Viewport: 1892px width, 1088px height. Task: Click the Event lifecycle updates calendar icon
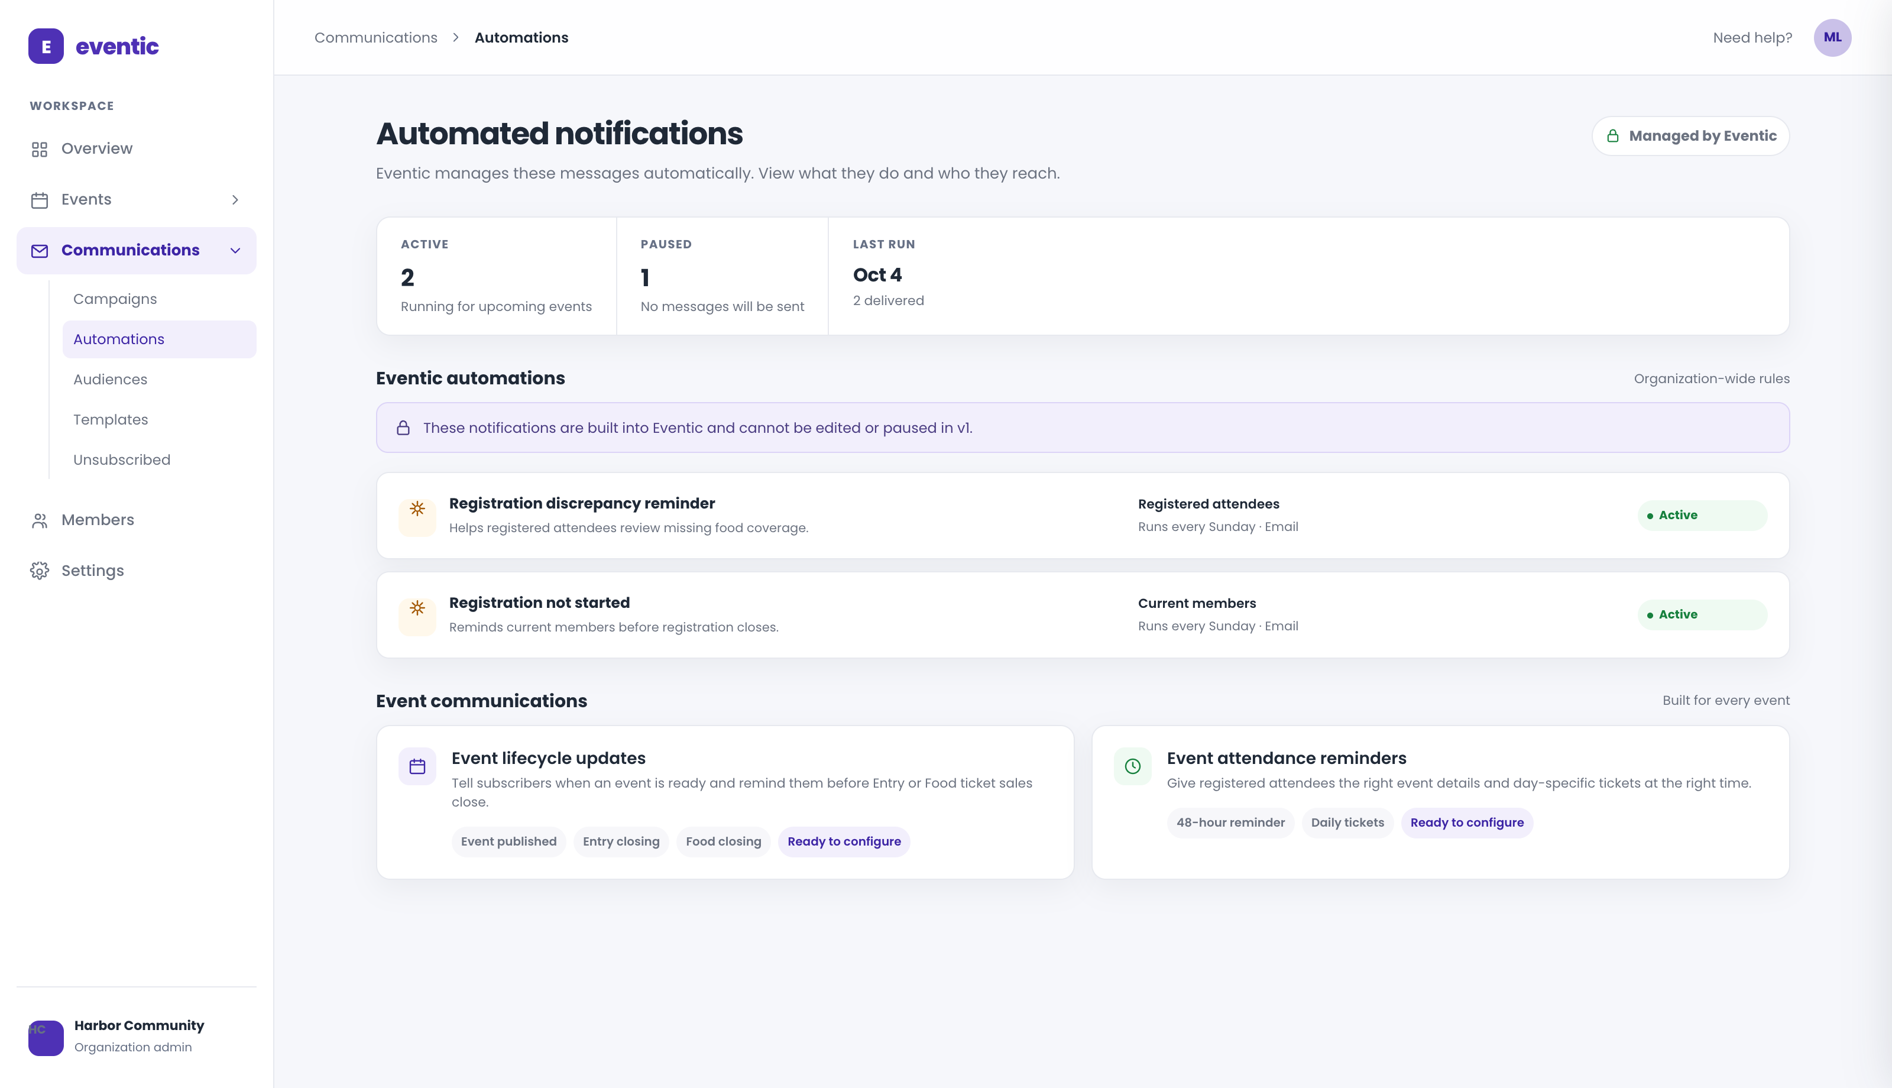tap(417, 767)
